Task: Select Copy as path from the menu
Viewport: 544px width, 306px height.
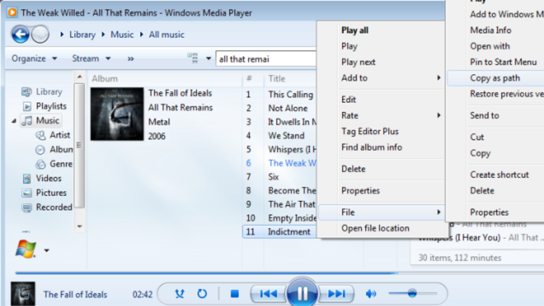Action: click(x=496, y=78)
